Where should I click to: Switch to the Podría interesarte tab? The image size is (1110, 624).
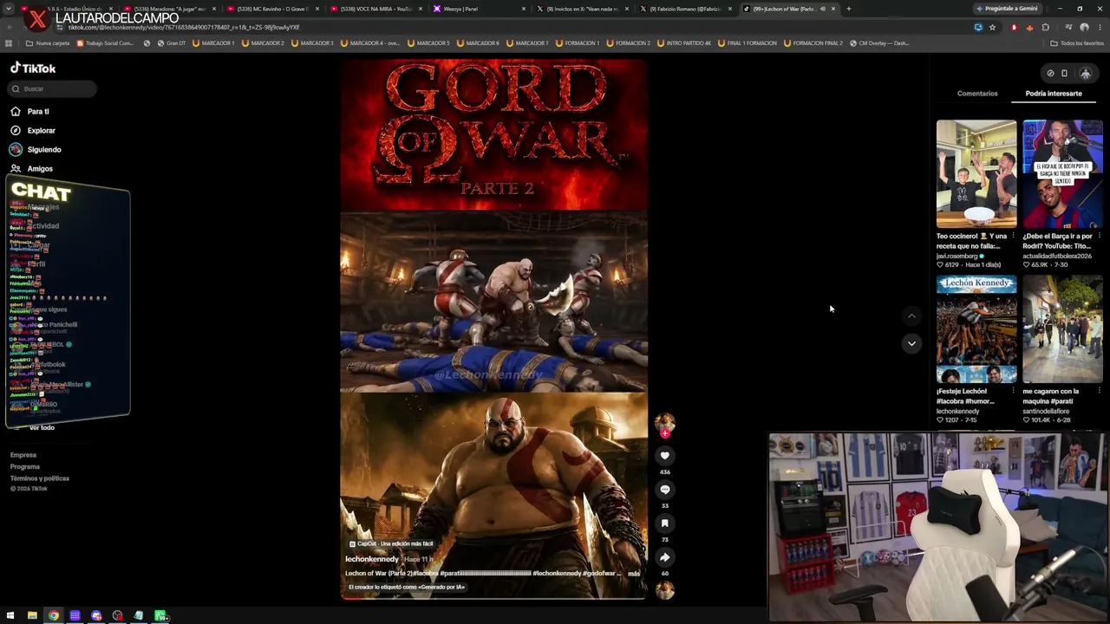[1054, 94]
